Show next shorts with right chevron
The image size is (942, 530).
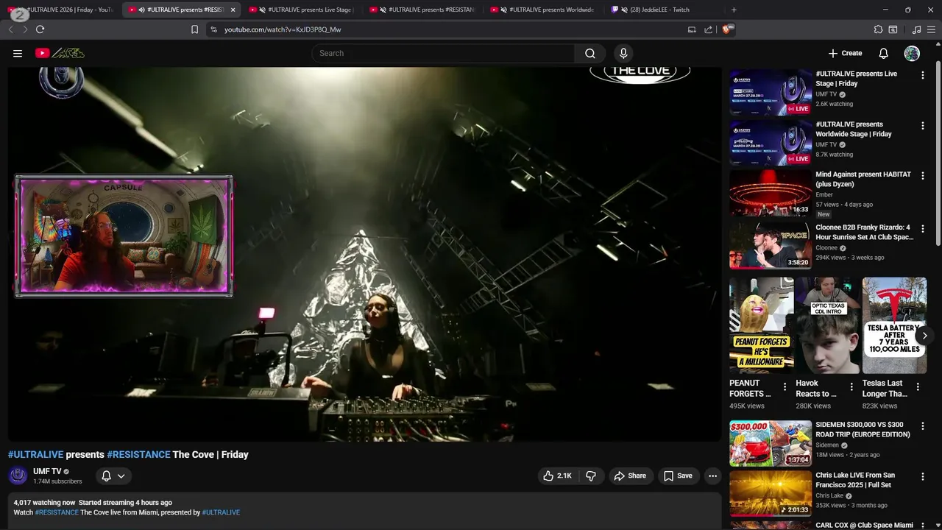point(924,336)
